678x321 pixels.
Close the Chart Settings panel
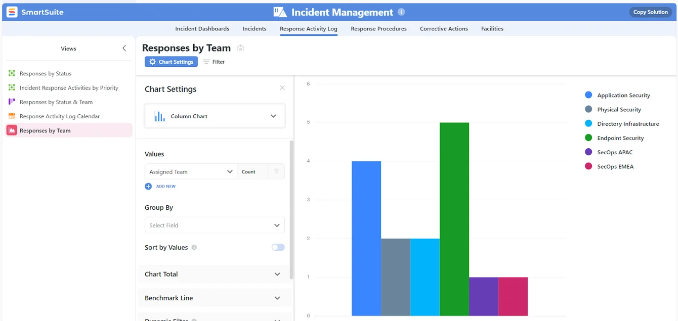pos(282,88)
